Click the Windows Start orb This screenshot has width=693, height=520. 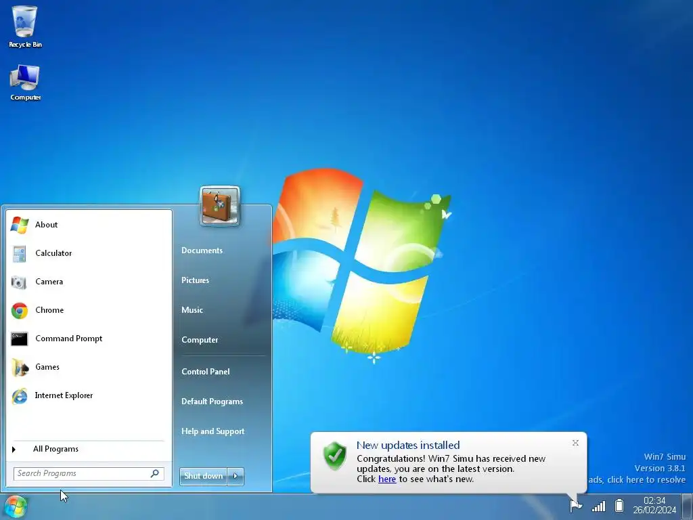tap(16, 506)
